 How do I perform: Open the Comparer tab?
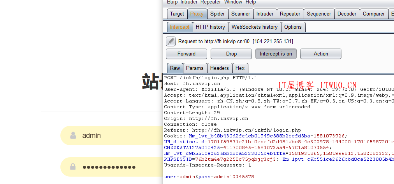(374, 14)
